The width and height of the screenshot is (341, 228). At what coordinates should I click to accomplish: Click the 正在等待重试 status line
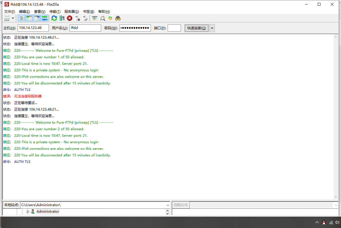point(26,103)
